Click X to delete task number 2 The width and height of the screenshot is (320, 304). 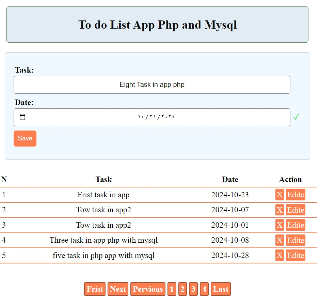(279, 210)
